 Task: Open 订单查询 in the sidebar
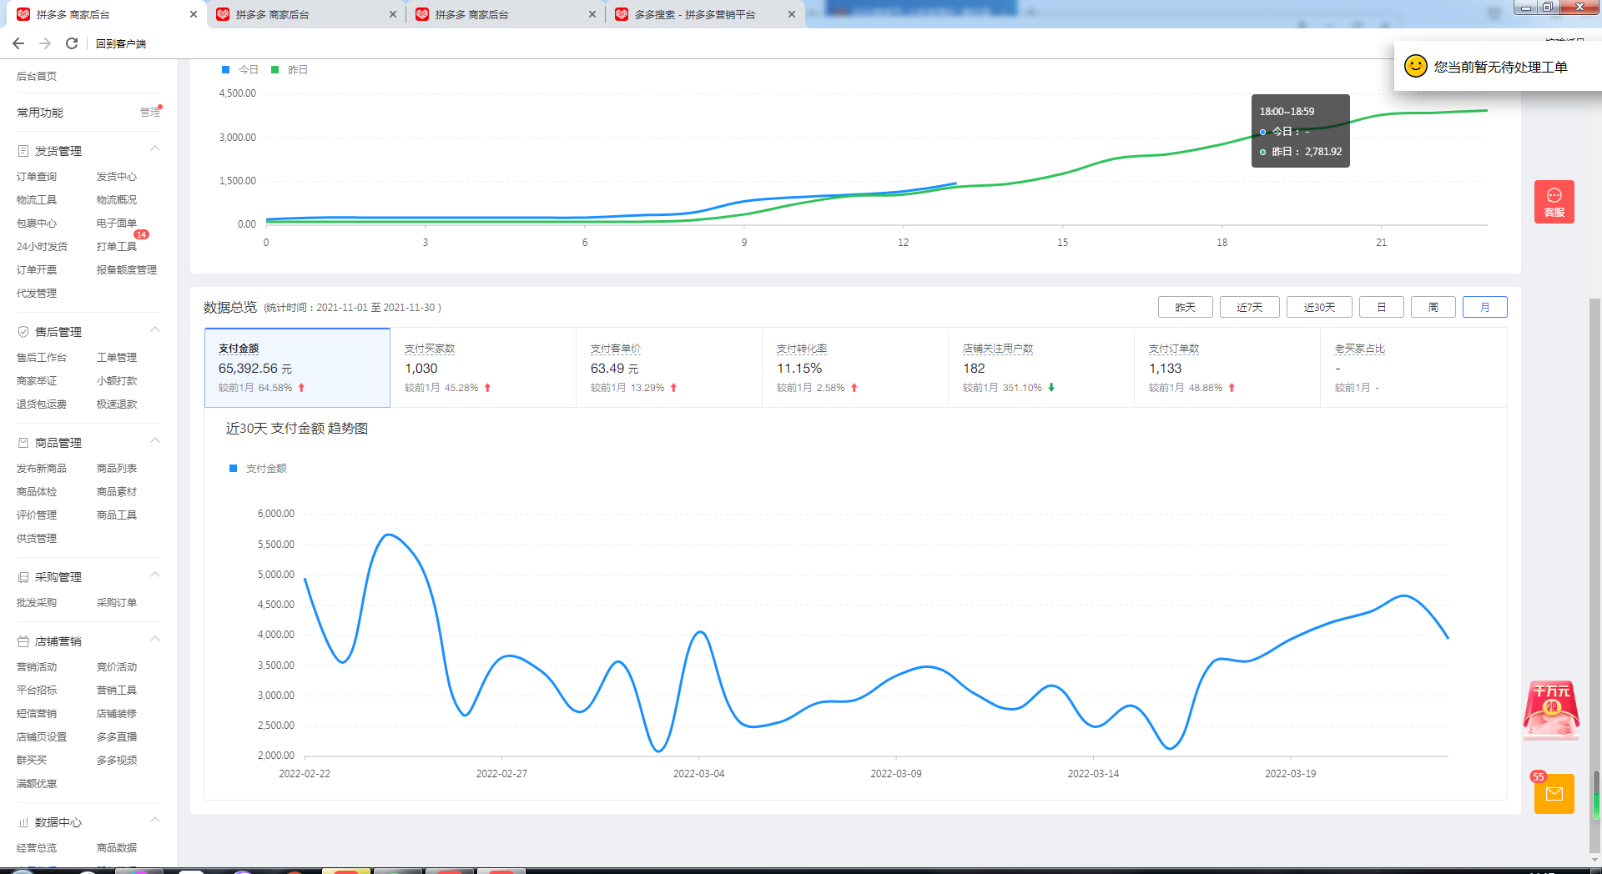37,177
